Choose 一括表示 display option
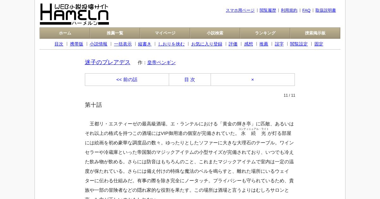This screenshot has height=199, width=380. coord(123,44)
